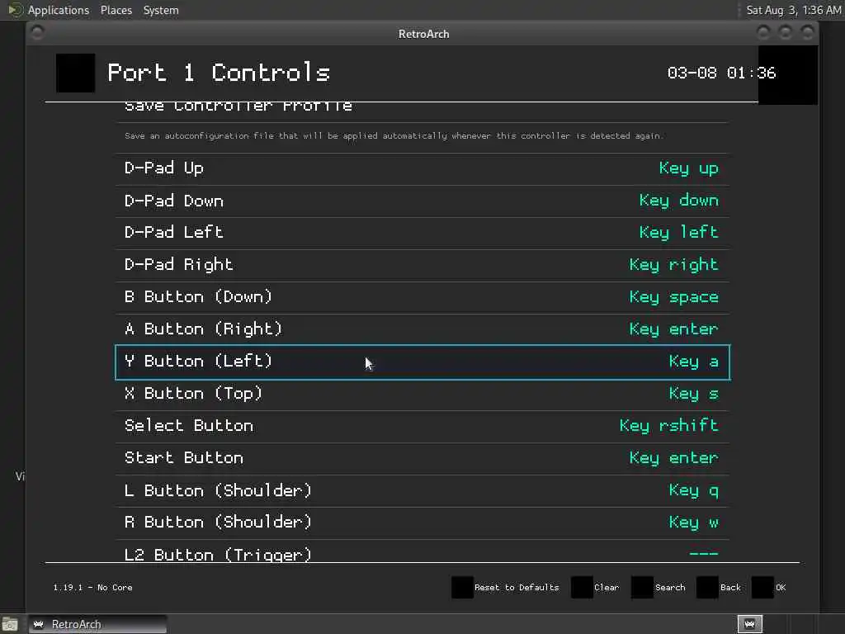Select the D-Pad Left binding row

422,233
